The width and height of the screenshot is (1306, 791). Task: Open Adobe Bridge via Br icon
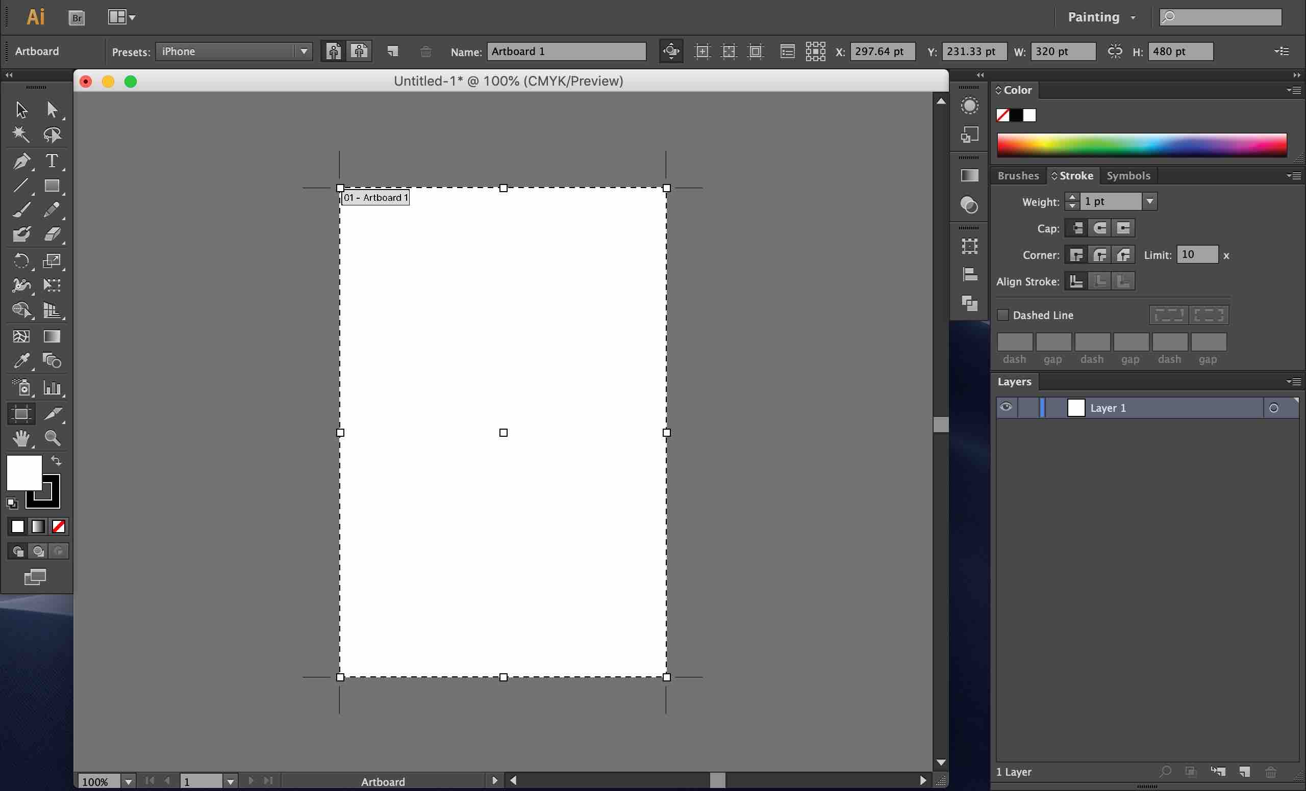pyautogui.click(x=77, y=17)
